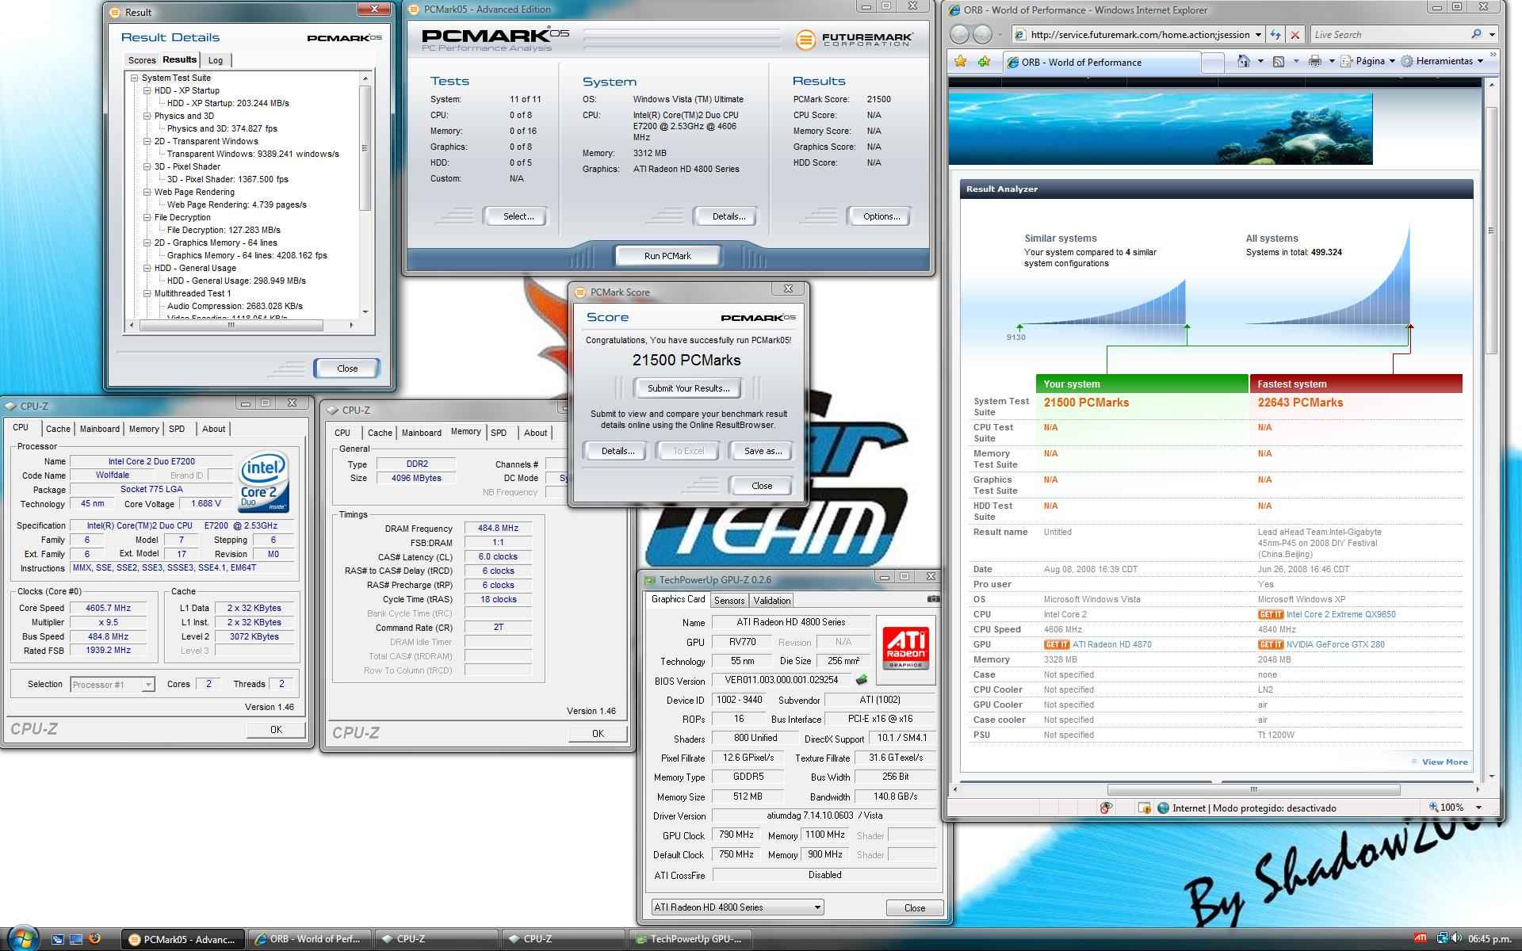1522x951 pixels.
Task: Click the Result Details vertical scrollbar thumb
Action: 365,147
